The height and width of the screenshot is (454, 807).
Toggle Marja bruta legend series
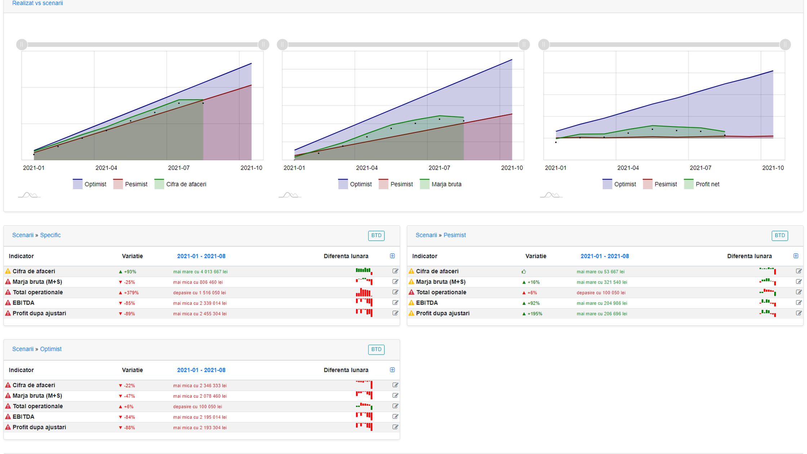[441, 184]
